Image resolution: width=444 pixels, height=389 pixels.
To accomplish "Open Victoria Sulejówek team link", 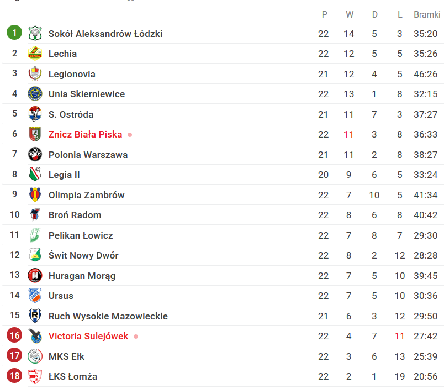I will point(88,336).
